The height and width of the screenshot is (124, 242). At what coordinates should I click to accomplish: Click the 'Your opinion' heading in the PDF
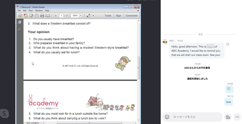(x=39, y=32)
